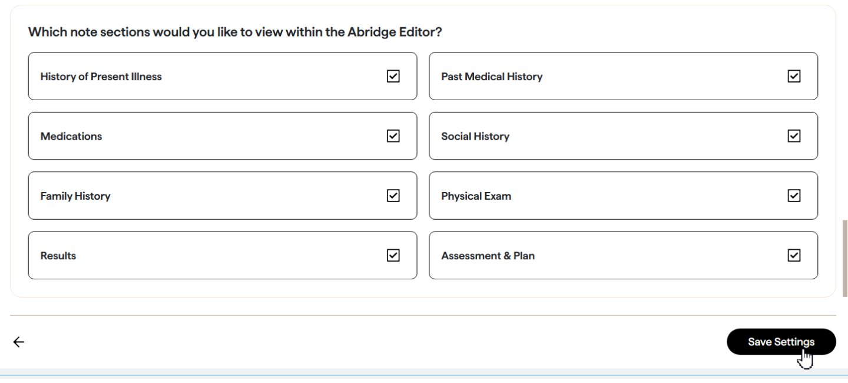Disable the Family History checkbox

point(393,196)
